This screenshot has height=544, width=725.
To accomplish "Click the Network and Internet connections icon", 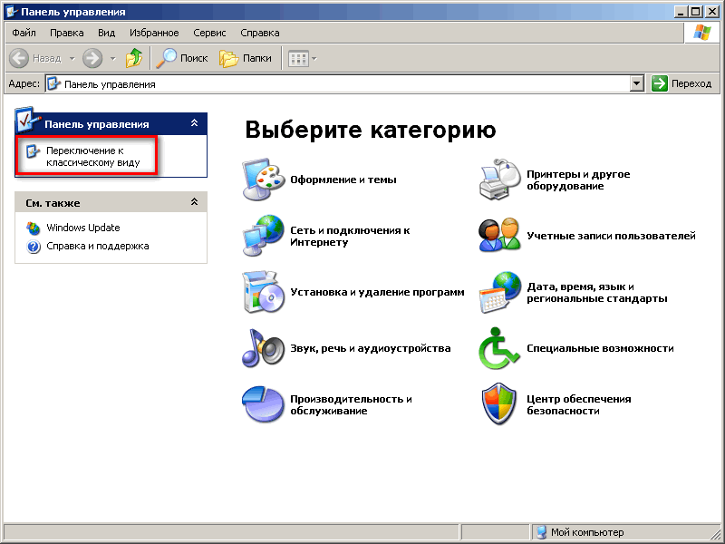I will click(263, 237).
